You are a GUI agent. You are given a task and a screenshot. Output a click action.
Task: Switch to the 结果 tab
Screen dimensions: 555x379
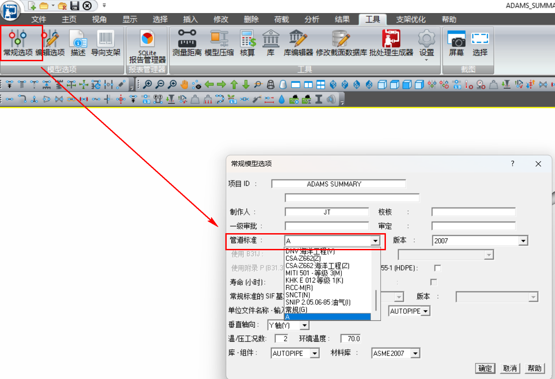click(x=342, y=19)
